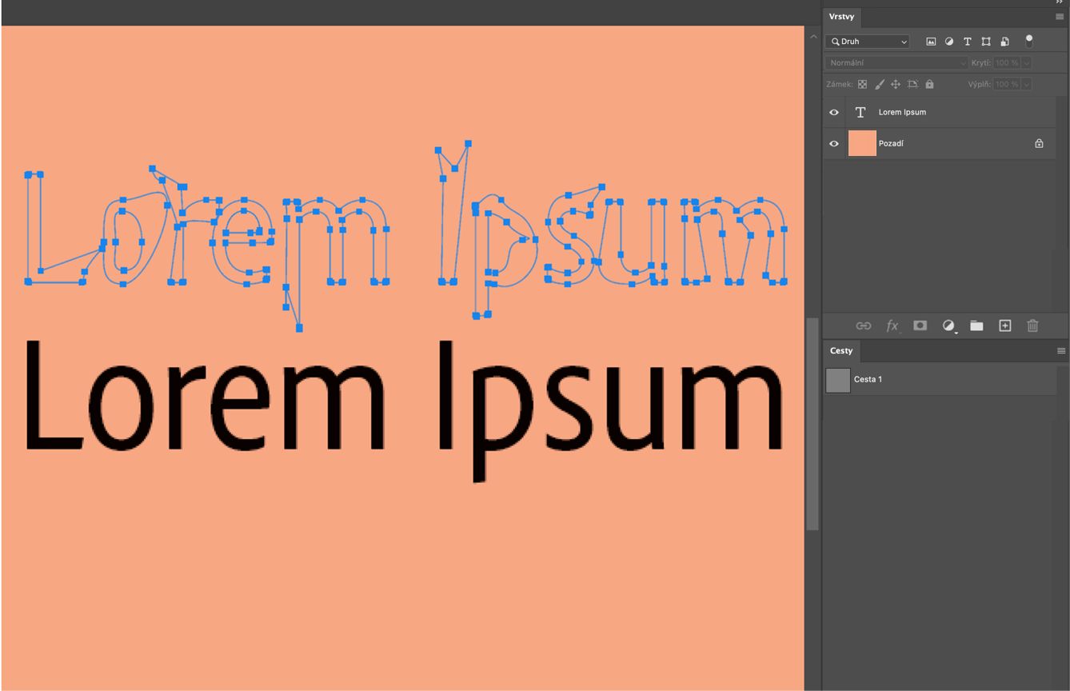Create a new fill or adjustment layer
This screenshot has width=1070, height=691.
click(948, 326)
